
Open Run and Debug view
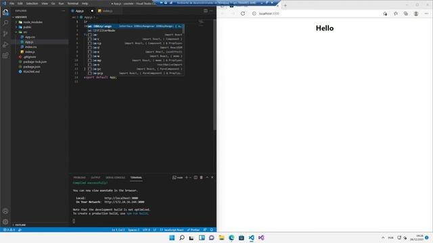tap(5, 45)
